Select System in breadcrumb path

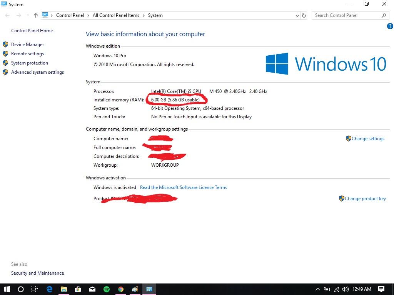155,15
